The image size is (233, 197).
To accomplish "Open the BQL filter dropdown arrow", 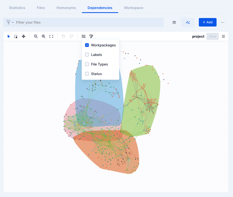I will 13,23.
